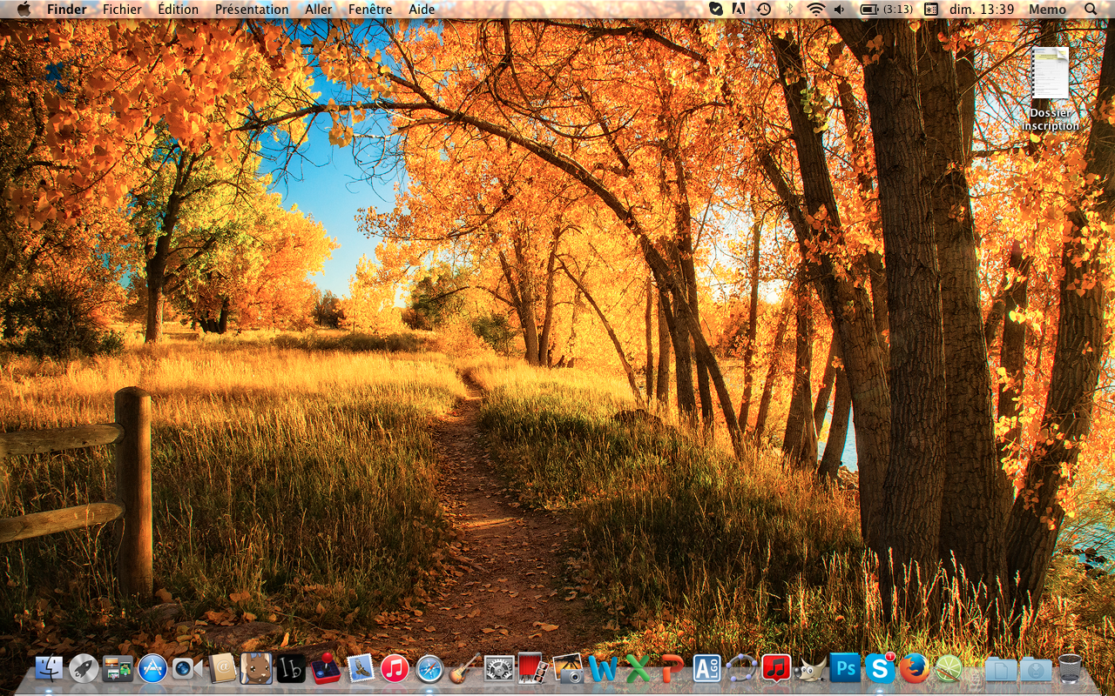Open System Preferences gear icon

(x=499, y=668)
